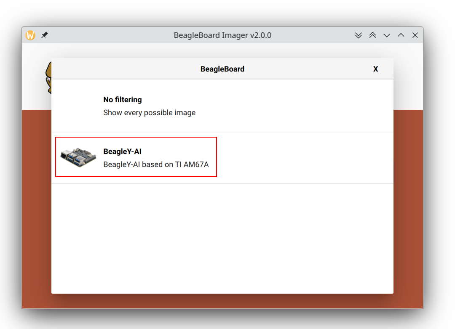Click the double down-chevron titlebar icon

[359, 35]
